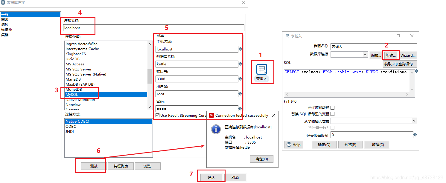Viewport: 446px width, 183px height.
Task: Select MySQL connection type
Action: 106,94
